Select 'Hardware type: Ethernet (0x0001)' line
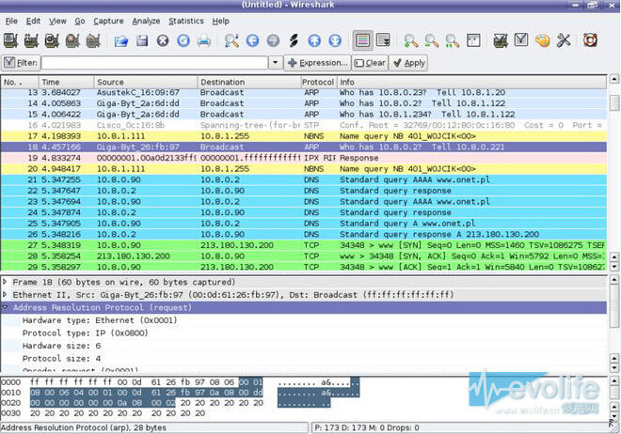This screenshot has width=621, height=434. [x=100, y=320]
